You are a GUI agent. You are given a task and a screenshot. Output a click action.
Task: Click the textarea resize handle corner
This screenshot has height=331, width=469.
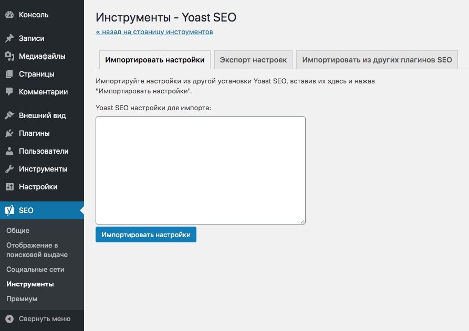click(303, 222)
